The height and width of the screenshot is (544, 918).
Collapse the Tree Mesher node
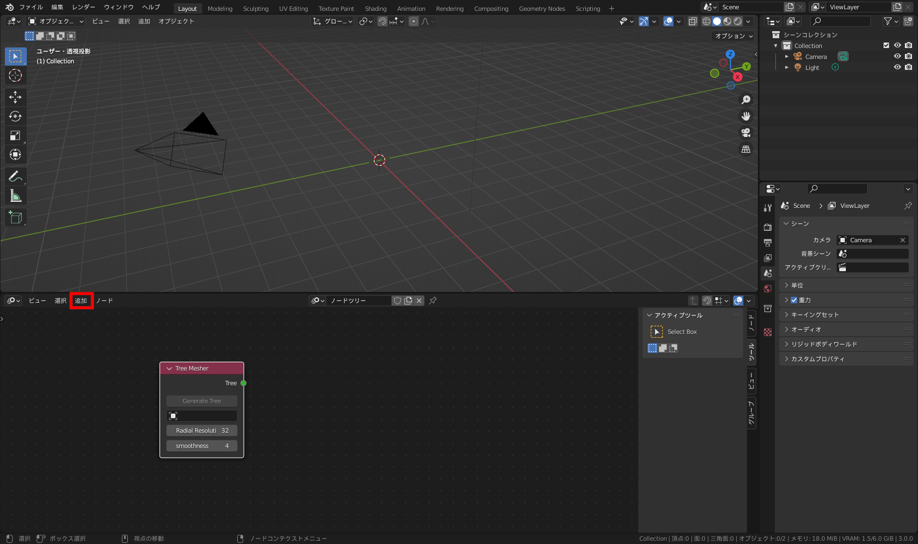tap(169, 368)
